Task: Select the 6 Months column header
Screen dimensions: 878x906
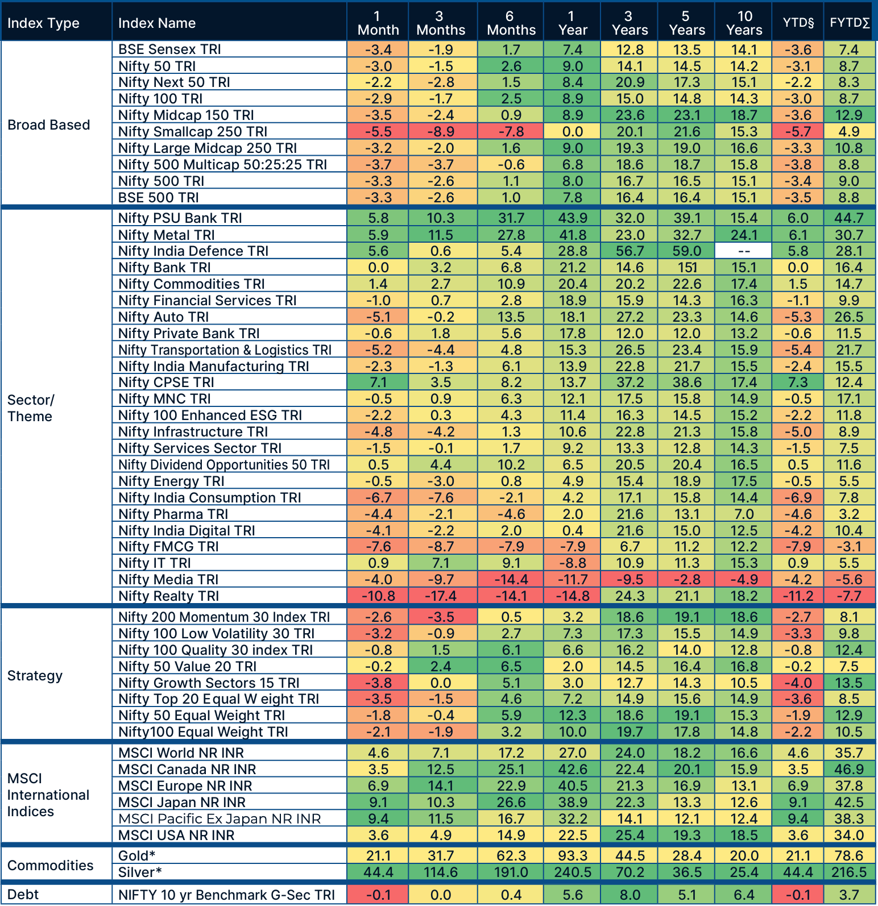Action: point(511,23)
